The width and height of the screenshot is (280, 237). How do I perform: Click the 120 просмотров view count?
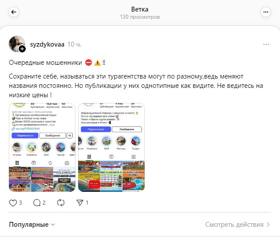140,17
